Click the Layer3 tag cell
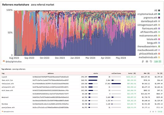Image resolution: width=164 pixels, height=115 pixels. point(4,77)
